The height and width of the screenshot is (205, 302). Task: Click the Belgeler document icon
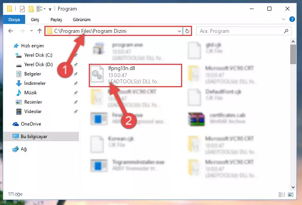point(19,74)
